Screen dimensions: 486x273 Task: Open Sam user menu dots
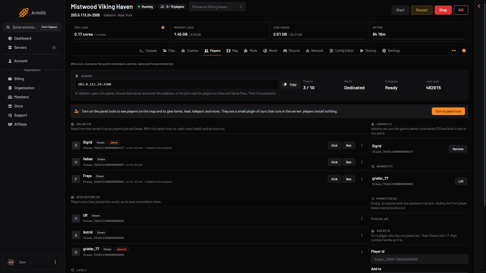[55, 262]
